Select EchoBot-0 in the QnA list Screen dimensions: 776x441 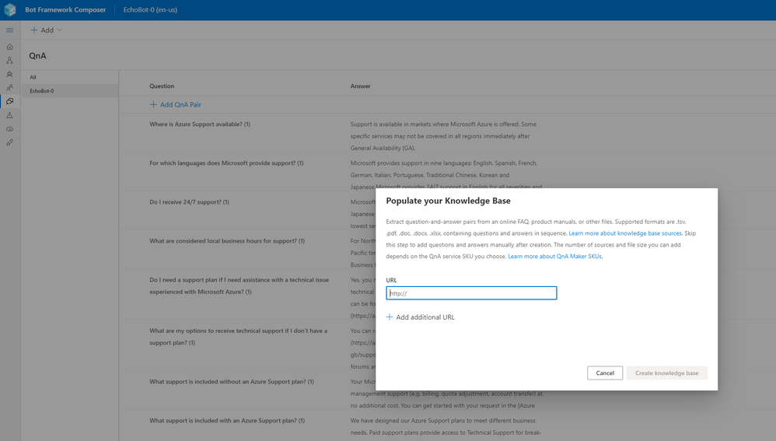point(69,91)
